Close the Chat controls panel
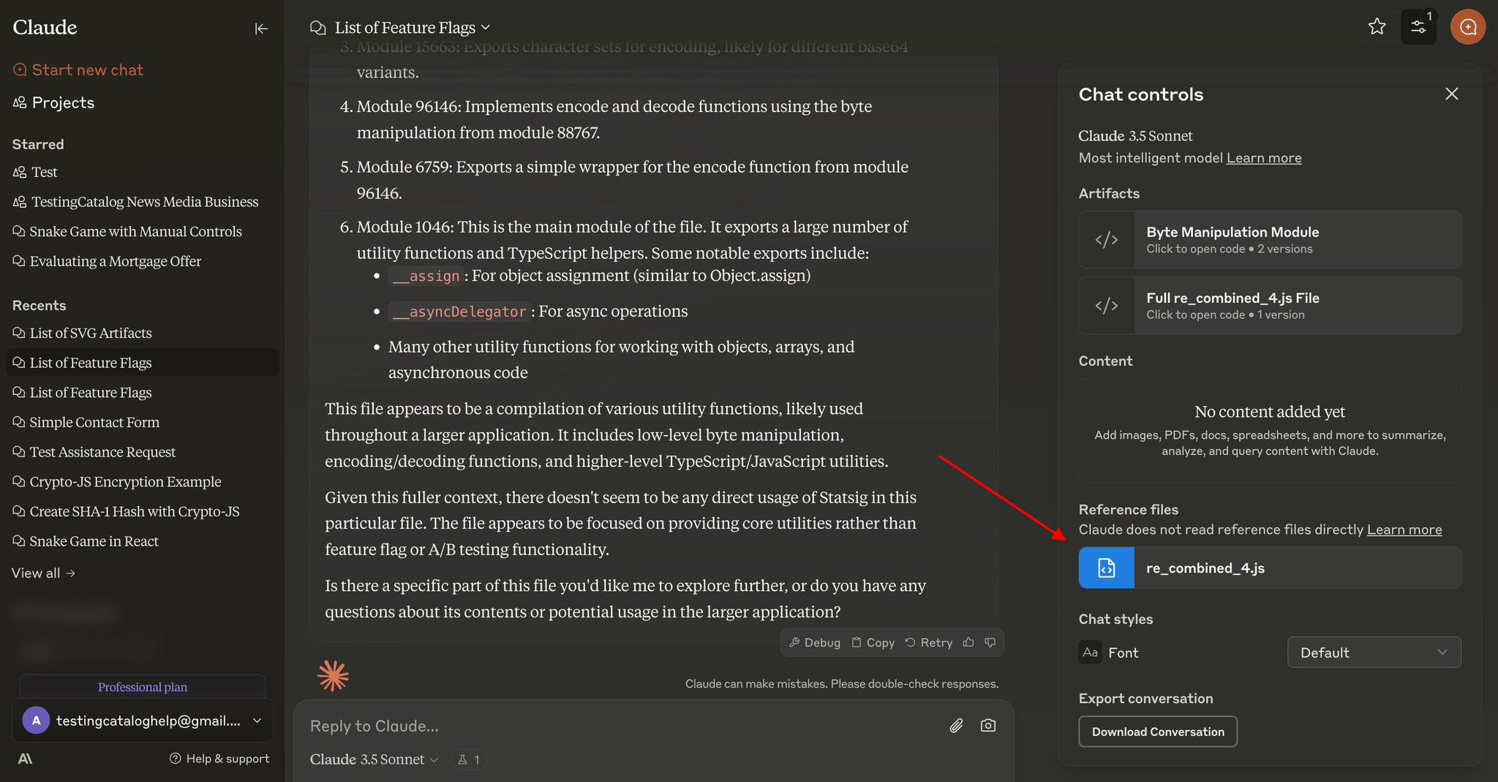This screenshot has width=1498, height=782. [1451, 94]
